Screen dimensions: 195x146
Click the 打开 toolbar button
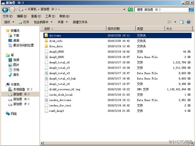pyautogui.click(x=24, y=22)
